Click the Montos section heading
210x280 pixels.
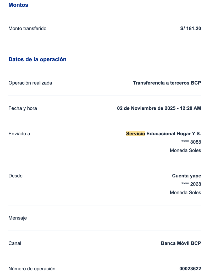(18, 5)
